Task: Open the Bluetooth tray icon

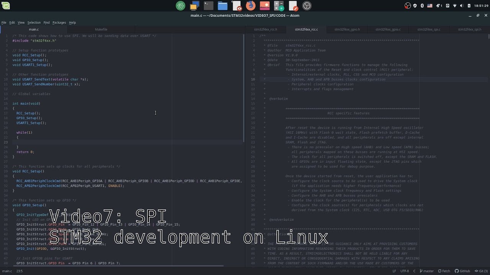Action: pos(422,6)
